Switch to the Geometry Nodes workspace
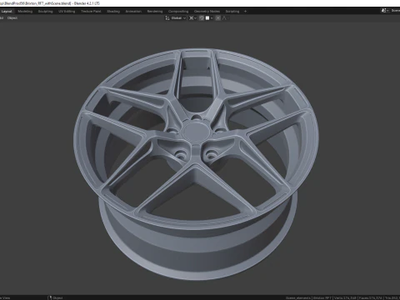400x300 pixels. (x=207, y=12)
